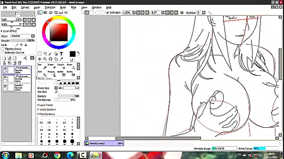Select the Rotate view tool
Image resolution: width=284 pixels, height=159 pixels.
tap(50, 59)
